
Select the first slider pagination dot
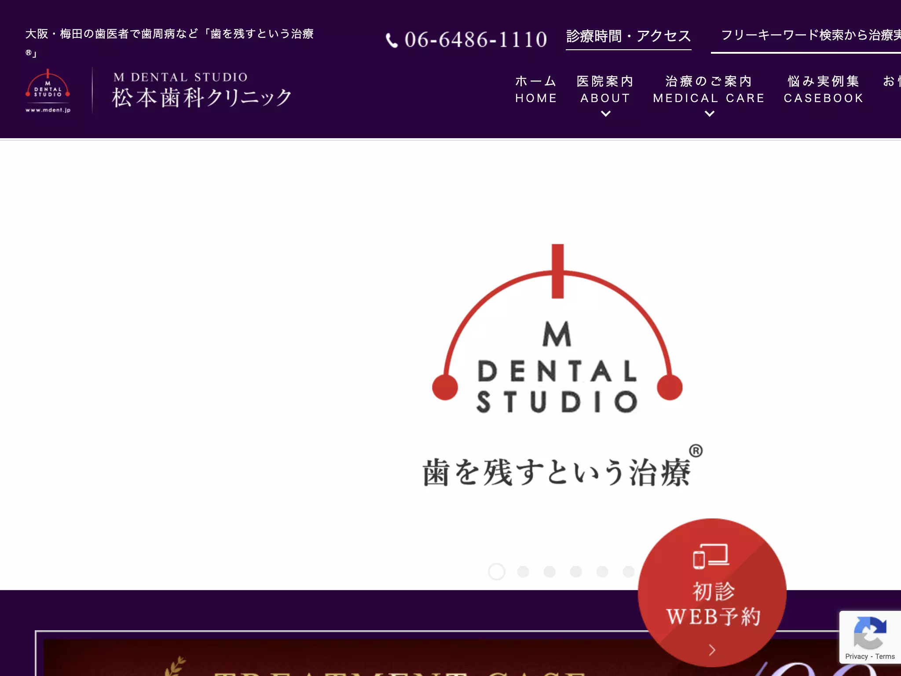tap(497, 572)
